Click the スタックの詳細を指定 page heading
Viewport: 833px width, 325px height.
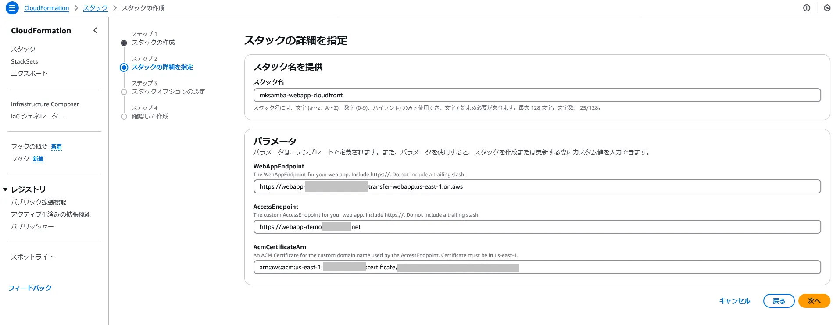(x=296, y=40)
